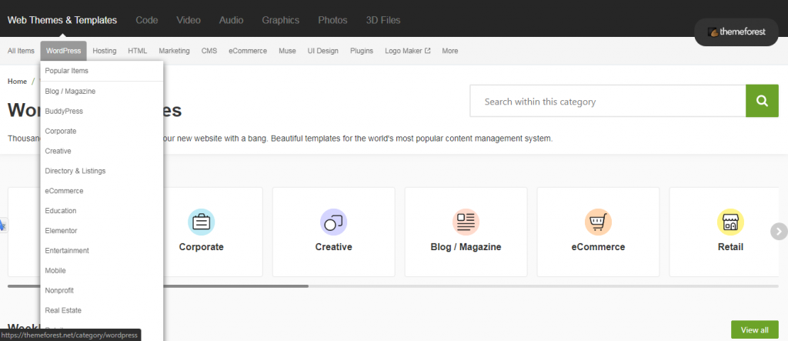The width and height of the screenshot is (788, 341).
Task: Select Nonprofit from the dropdown
Action: (102, 290)
